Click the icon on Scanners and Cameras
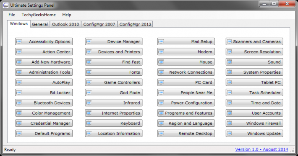 click(230, 41)
